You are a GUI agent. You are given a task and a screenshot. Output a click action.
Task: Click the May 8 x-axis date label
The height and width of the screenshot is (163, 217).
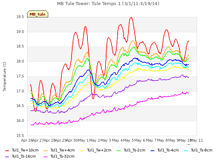tap(162, 140)
